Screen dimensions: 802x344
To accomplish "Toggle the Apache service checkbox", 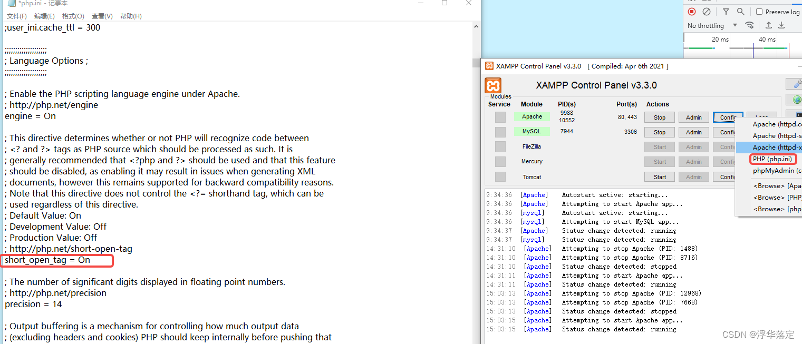I will coord(500,117).
